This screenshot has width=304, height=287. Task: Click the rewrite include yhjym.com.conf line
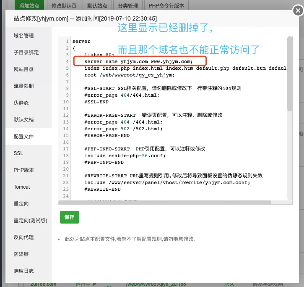[x=167, y=182]
